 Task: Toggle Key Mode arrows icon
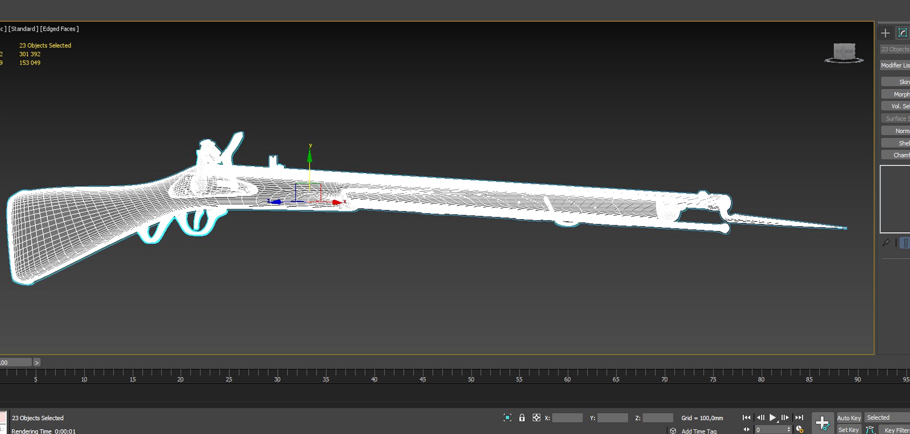click(746, 429)
